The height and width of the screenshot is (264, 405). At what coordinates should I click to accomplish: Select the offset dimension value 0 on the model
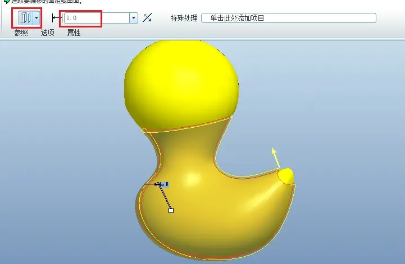[x=167, y=184]
